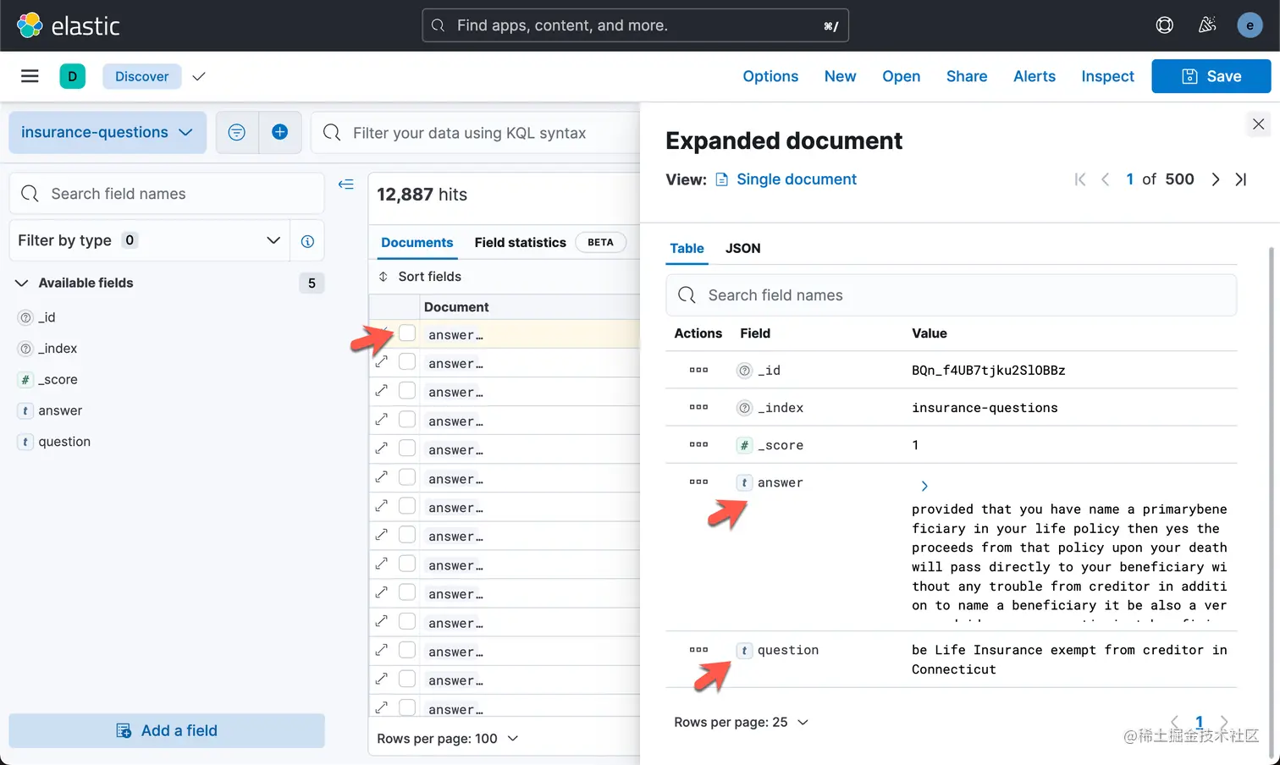Screen dimensions: 1280x765
Task: Click the Elastic logo
Action: 69,25
